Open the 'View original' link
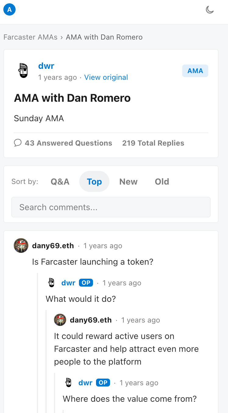Screen dimensions: 228x413 pyautogui.click(x=106, y=77)
